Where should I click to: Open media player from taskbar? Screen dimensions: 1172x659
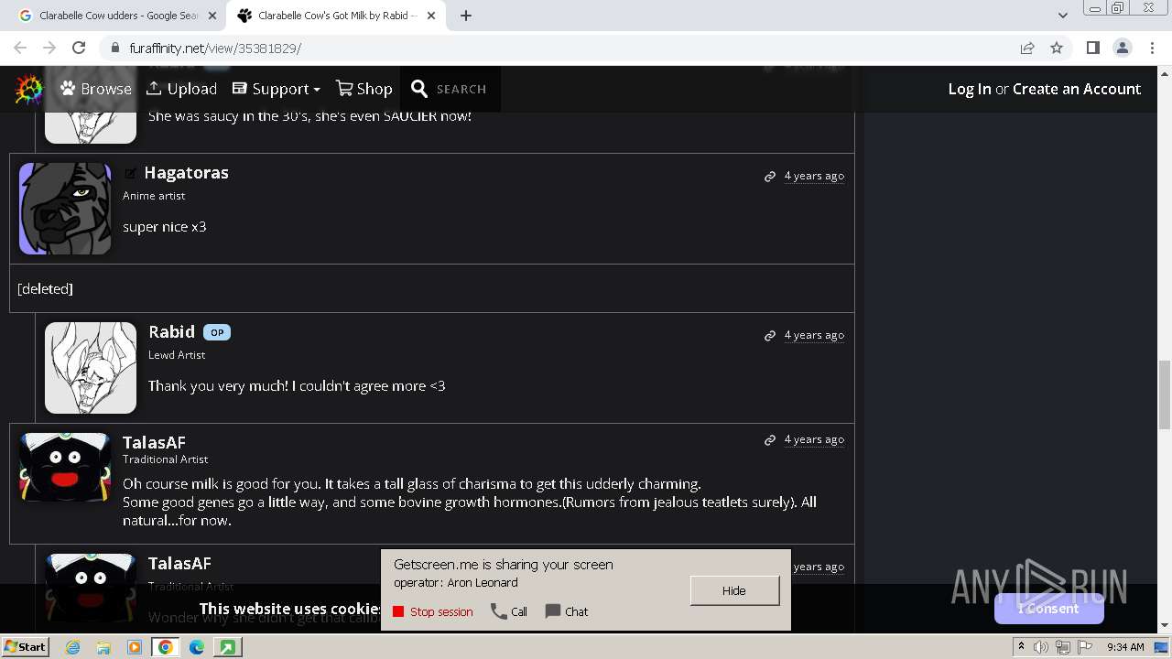point(135,647)
